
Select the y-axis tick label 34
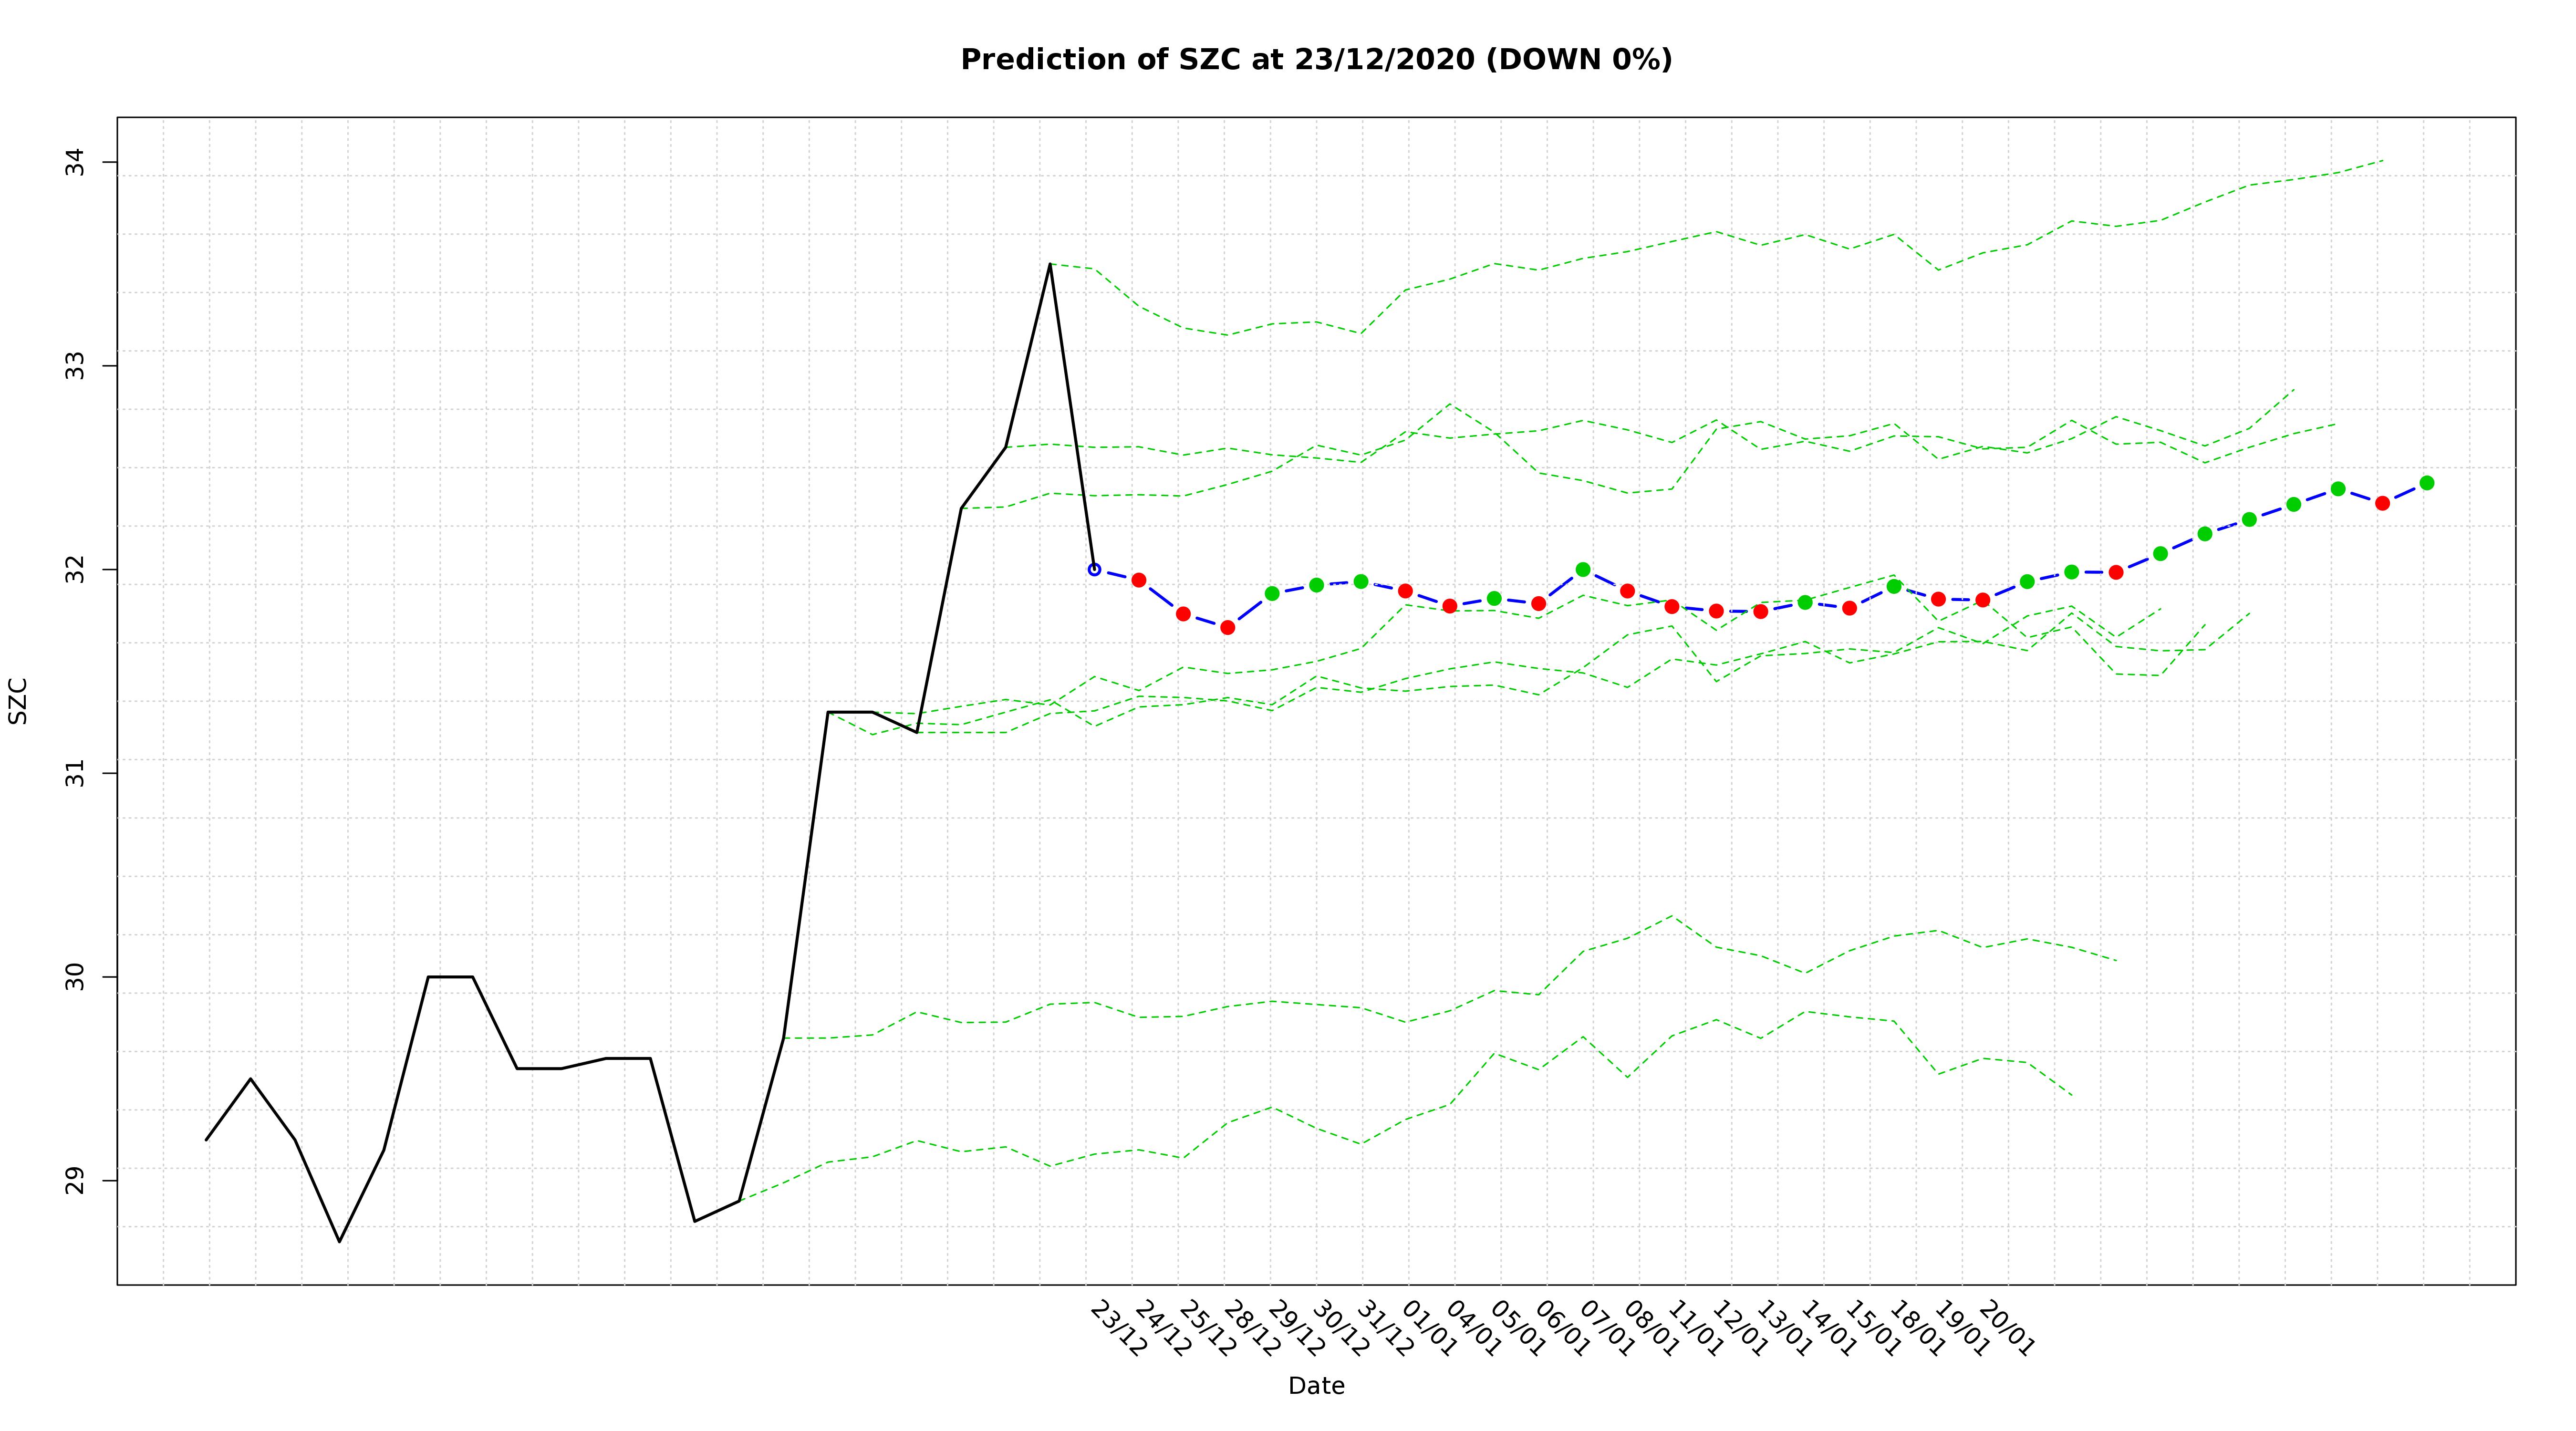(x=76, y=162)
